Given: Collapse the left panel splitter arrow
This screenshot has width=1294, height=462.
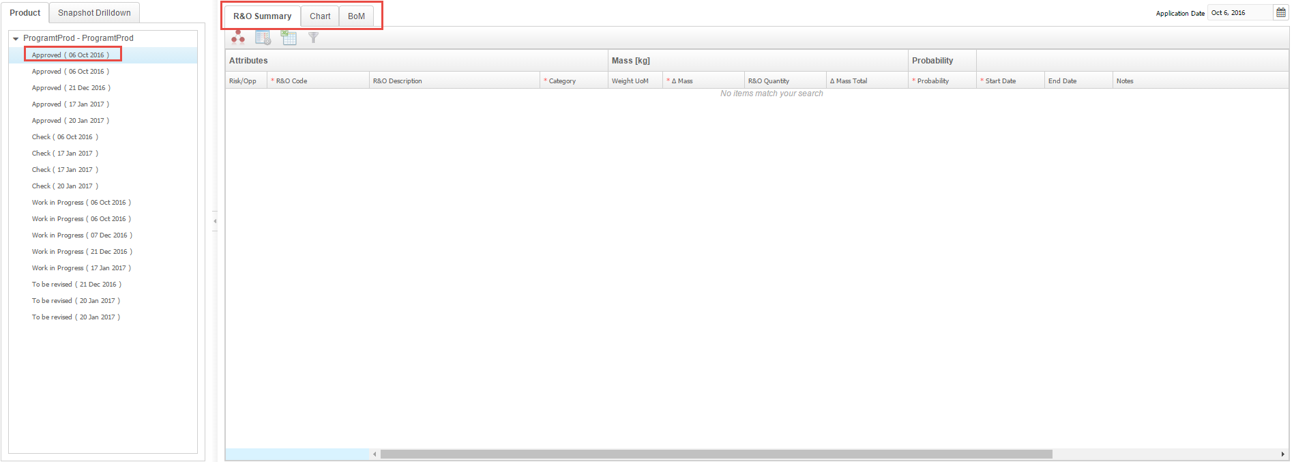Looking at the screenshot, I should [215, 221].
